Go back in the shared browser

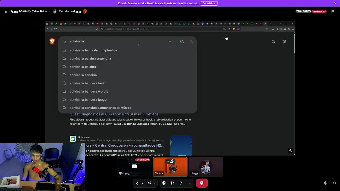pos(48,29)
